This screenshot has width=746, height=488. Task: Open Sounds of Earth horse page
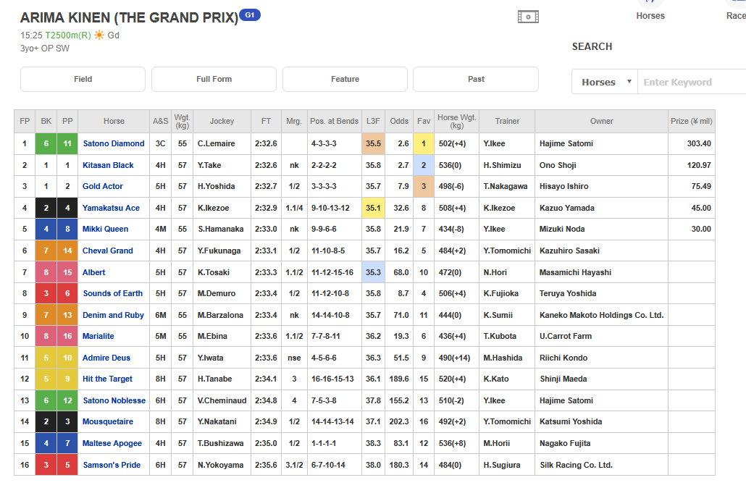113,293
